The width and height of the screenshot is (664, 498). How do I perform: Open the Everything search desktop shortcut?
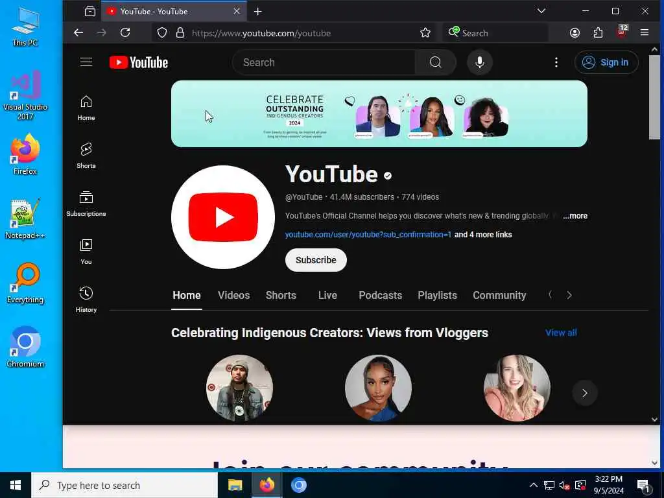coord(25,283)
